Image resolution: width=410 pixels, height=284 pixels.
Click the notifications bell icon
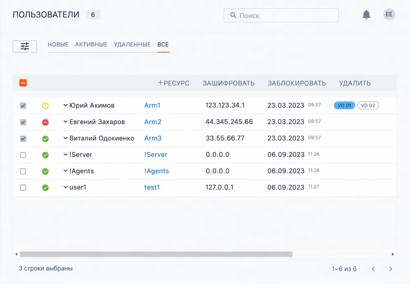(366, 15)
